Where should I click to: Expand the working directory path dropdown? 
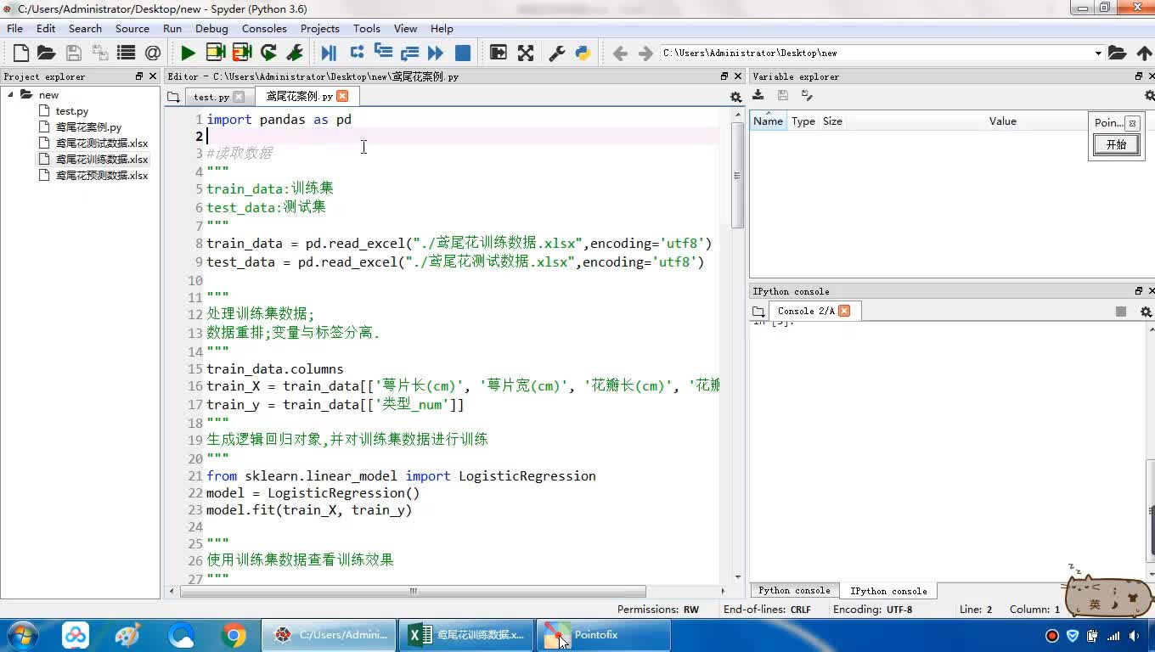pyautogui.click(x=1098, y=53)
